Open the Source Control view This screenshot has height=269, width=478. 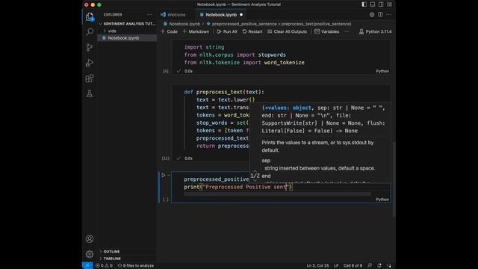pos(90,47)
